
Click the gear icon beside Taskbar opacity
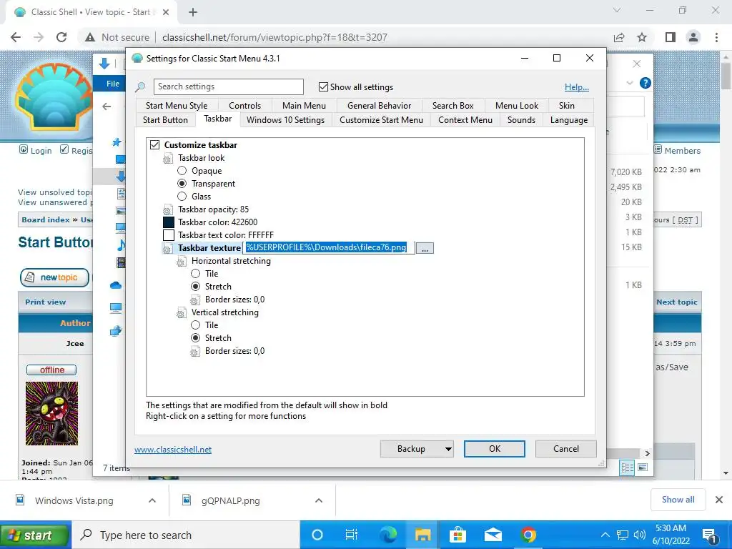(x=167, y=210)
